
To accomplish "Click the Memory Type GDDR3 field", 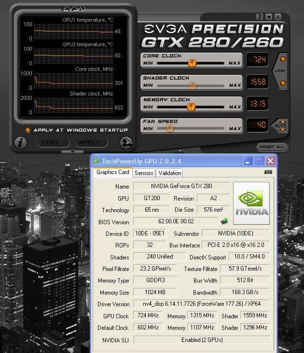I will coord(155,280).
